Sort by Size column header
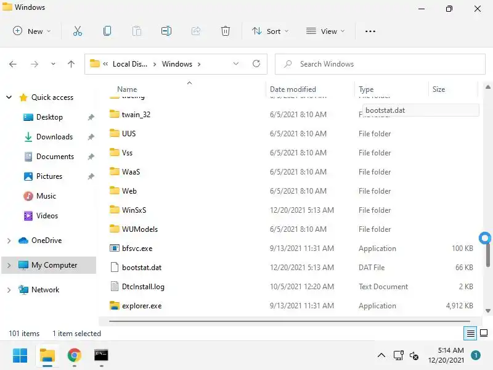Image resolution: width=493 pixels, height=370 pixels. click(439, 89)
